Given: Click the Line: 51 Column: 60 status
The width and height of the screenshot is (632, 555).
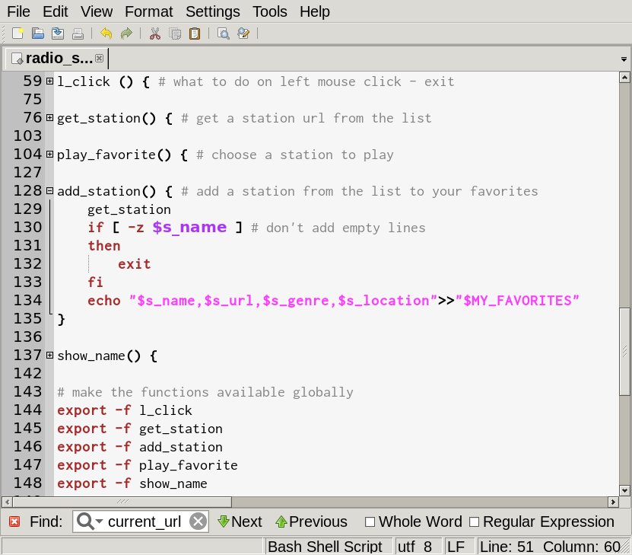Looking at the screenshot, I should click(x=550, y=547).
